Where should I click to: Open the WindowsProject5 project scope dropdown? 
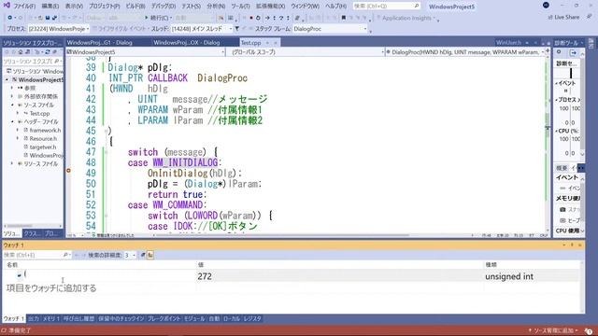click(x=146, y=52)
